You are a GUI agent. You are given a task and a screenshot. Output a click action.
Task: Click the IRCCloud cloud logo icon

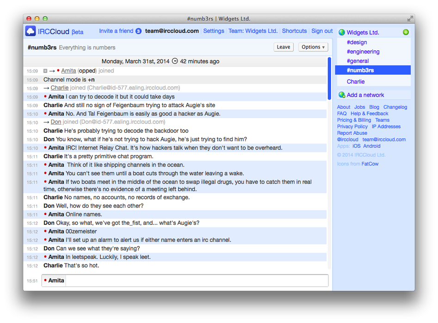(x=31, y=31)
